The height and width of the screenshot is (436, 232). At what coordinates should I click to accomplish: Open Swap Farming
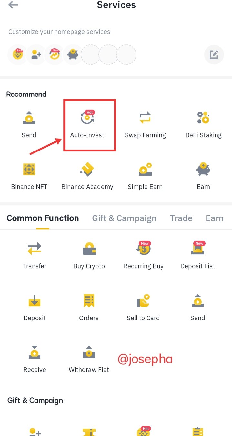[145, 124]
